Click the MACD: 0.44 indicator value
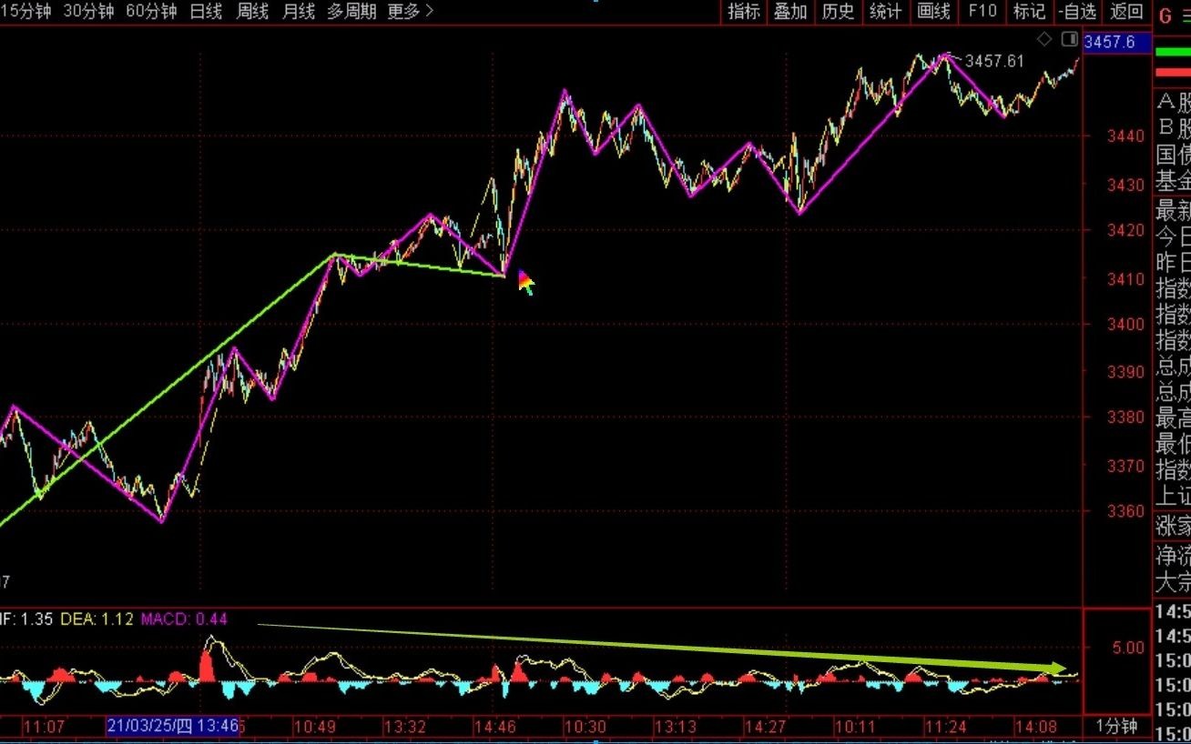Viewport: 1191px width, 744px height. coord(184,619)
